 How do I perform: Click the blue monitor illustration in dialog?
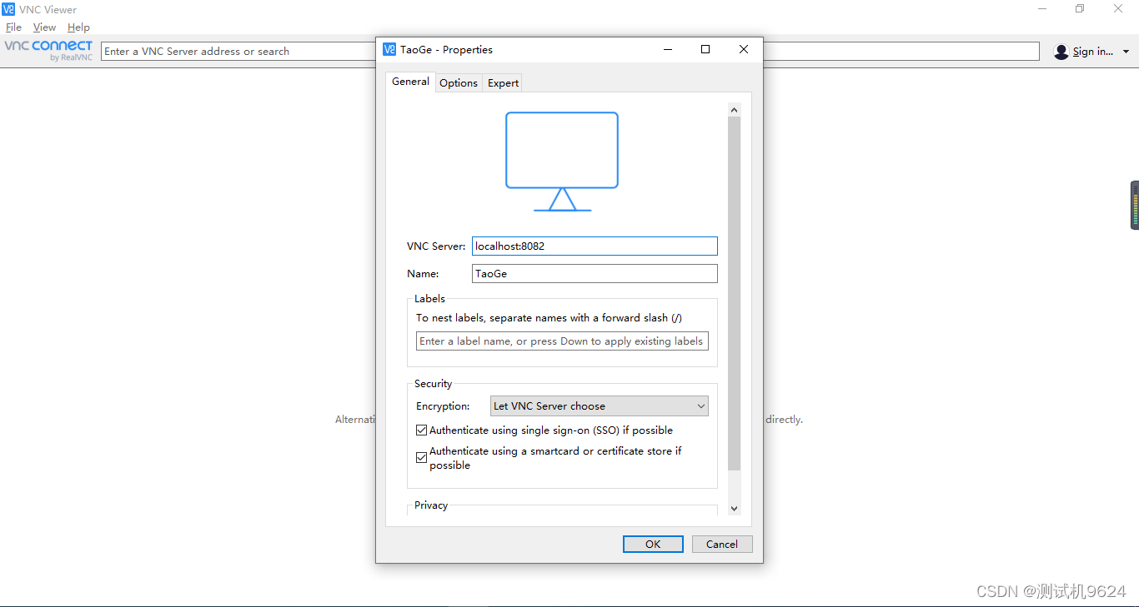click(x=562, y=162)
